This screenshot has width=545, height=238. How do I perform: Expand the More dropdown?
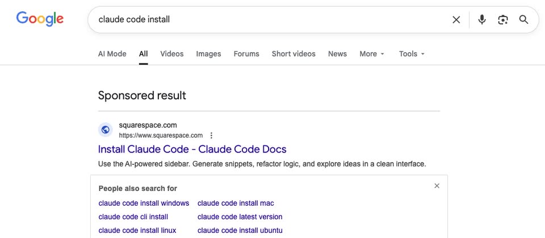[x=372, y=54]
